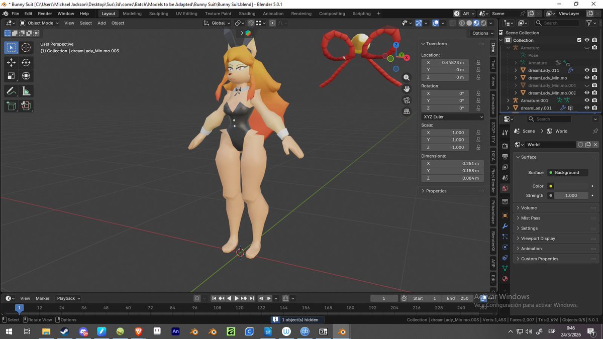603x339 pixels.
Task: Select the Select Box tool
Action: (x=12, y=47)
